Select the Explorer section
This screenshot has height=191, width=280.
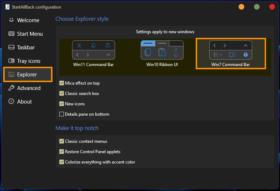click(28, 74)
